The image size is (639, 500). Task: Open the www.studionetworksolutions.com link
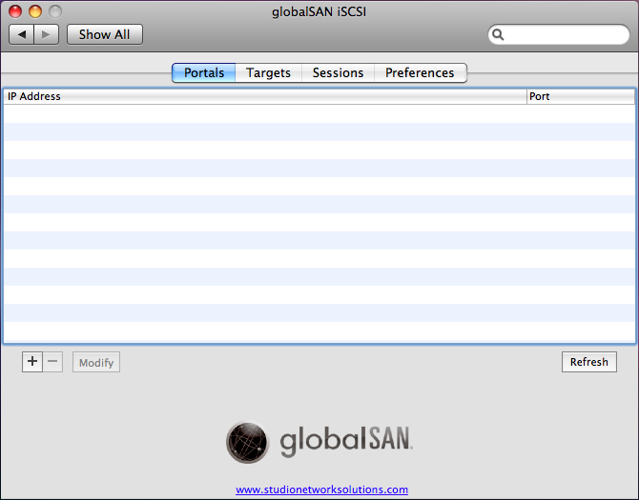click(322, 490)
